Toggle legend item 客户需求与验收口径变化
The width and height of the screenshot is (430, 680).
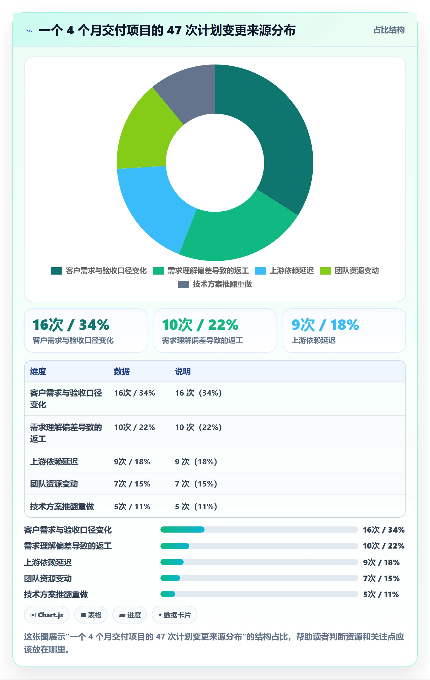point(99,271)
